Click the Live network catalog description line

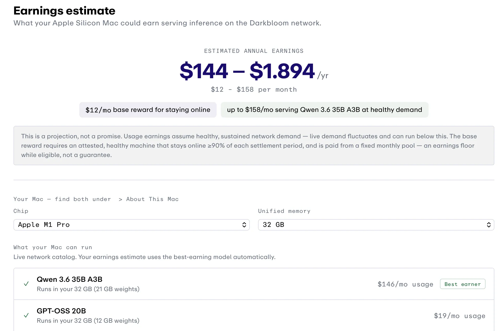(x=144, y=257)
